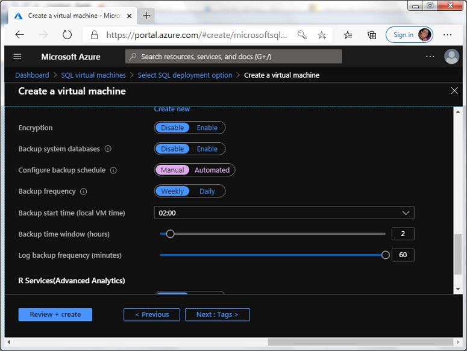
Task: Click vertical scrollbar down arrow
Action: pos(458,289)
